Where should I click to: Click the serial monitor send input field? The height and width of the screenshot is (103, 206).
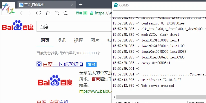(159, 13)
